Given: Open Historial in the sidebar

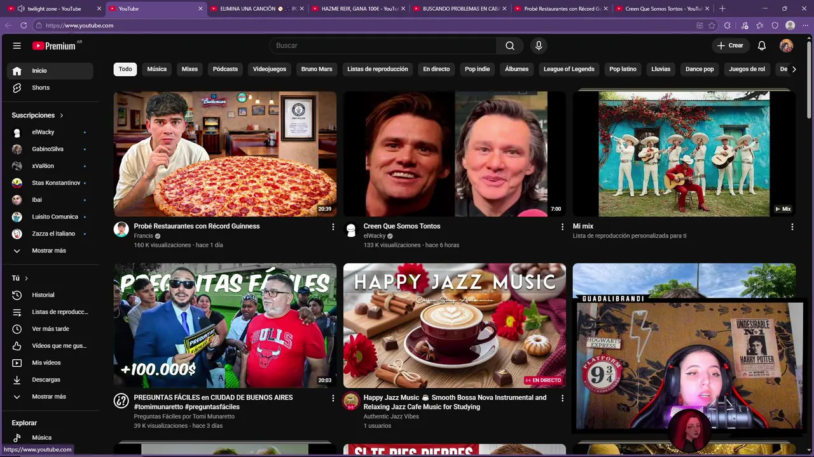Looking at the screenshot, I should [x=50, y=295].
